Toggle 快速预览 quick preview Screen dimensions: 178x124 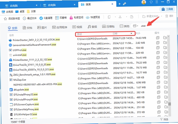tap(93, 17)
